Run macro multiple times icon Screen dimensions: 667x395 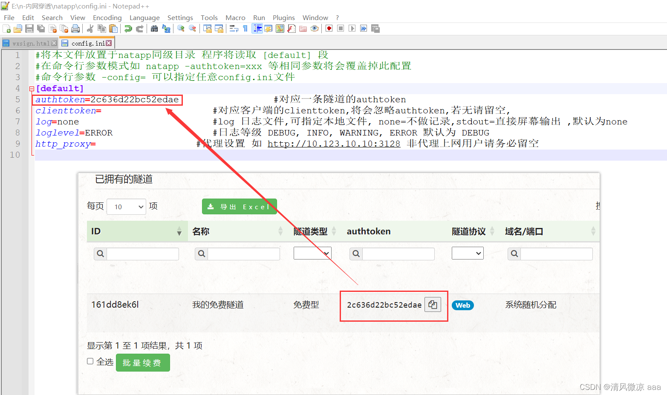click(364, 29)
